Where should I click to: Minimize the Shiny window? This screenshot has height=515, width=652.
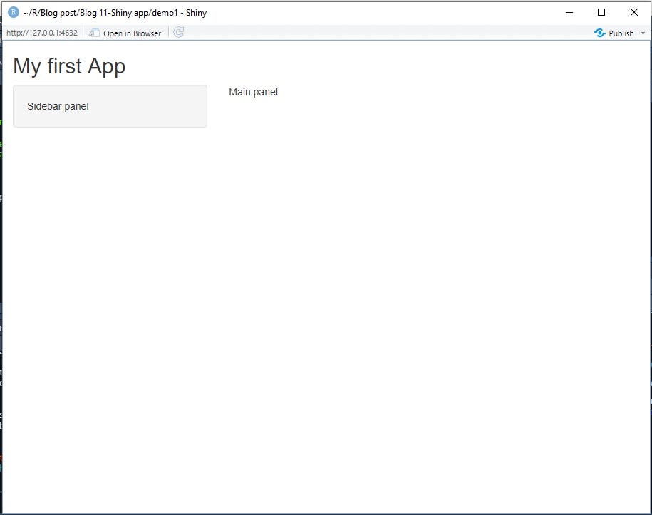coord(569,13)
